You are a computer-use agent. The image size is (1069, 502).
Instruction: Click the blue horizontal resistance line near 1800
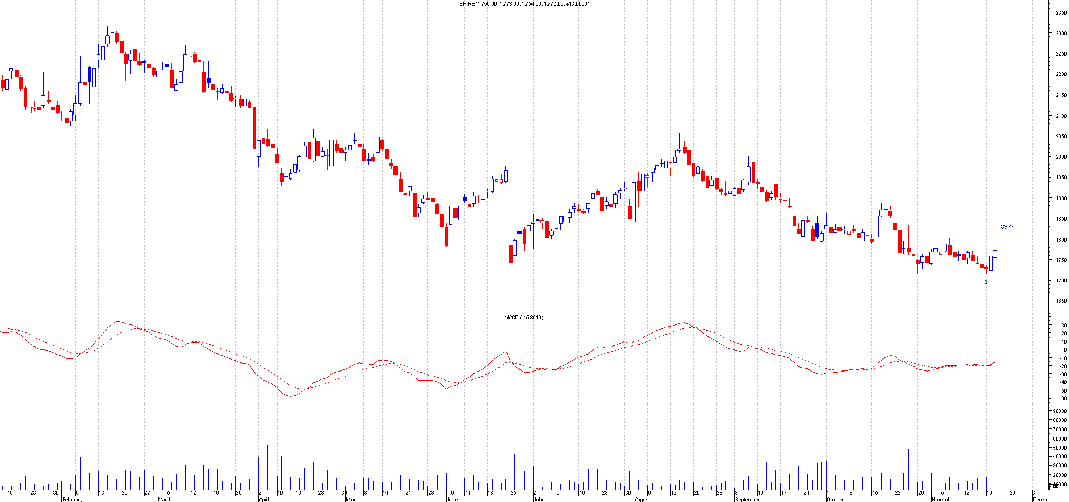pyautogui.click(x=988, y=238)
